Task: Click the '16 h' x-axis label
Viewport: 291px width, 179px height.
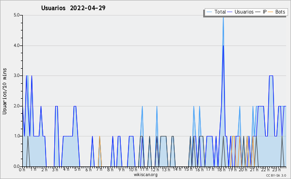Action: 199,169
